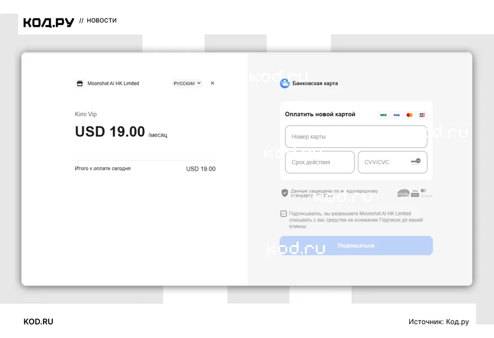Focus the CVV/CVC input field
Image resolution: width=494 pixels, height=338 pixels.
pos(392,162)
